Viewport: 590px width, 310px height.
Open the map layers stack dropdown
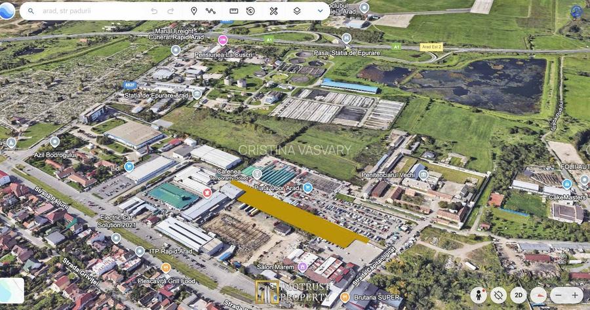tap(297, 11)
